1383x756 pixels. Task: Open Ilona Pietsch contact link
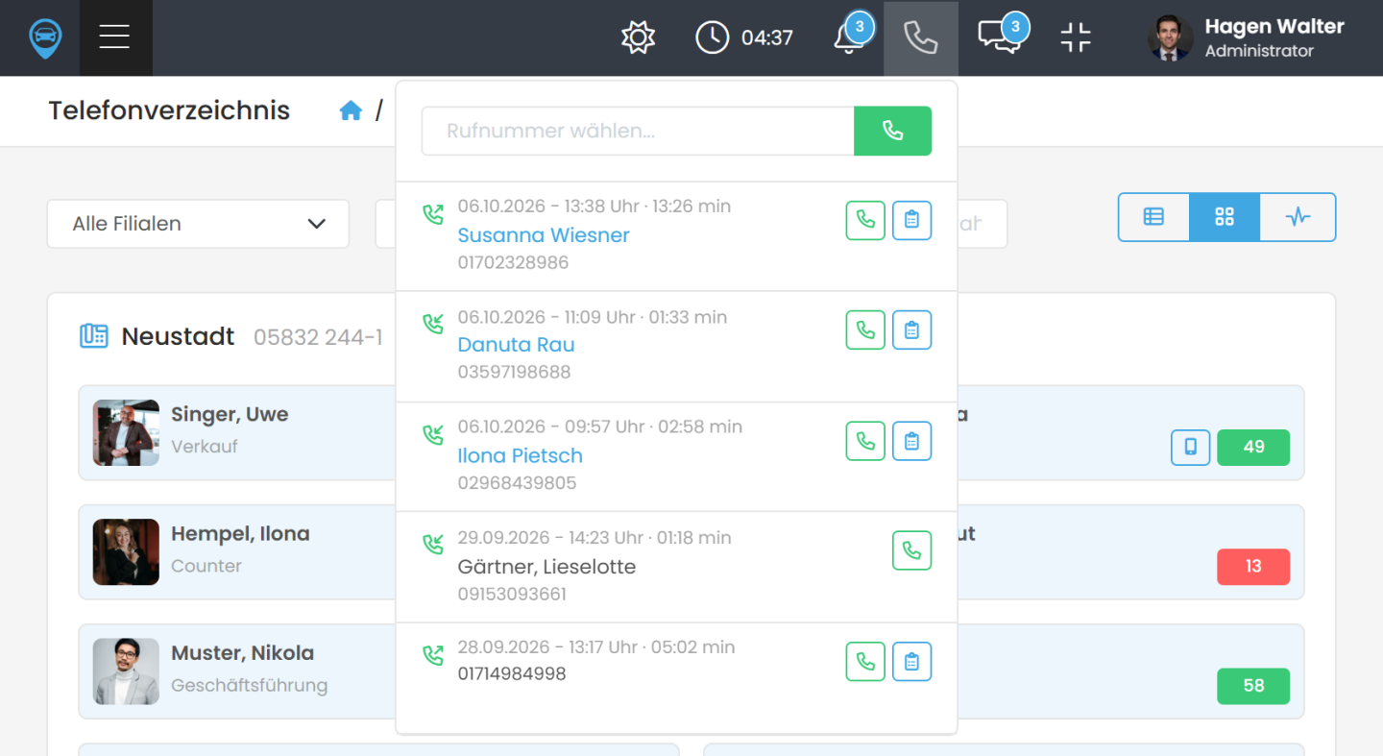[520, 455]
